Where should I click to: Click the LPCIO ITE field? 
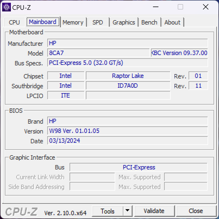coord(66,95)
